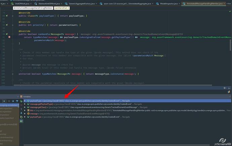Close the UnitOfWork.java tab
The image size is (232, 146).
31,4
